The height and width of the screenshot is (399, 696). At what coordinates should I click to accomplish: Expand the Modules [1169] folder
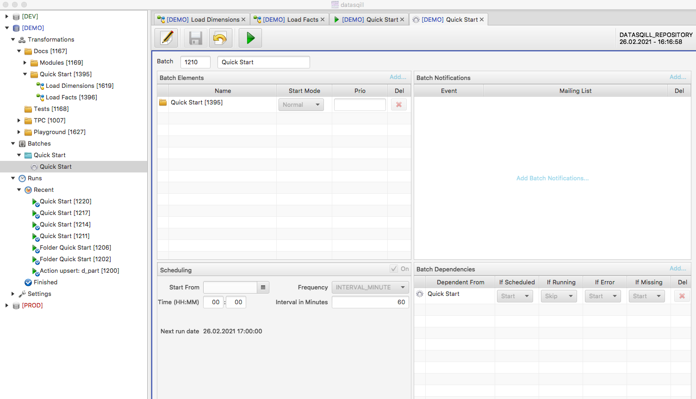point(25,62)
